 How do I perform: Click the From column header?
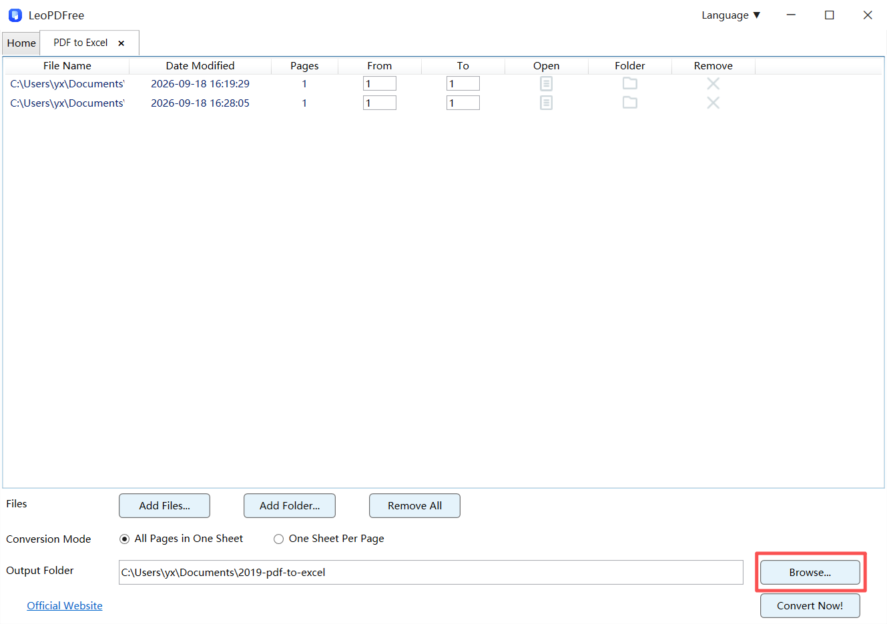(x=379, y=65)
